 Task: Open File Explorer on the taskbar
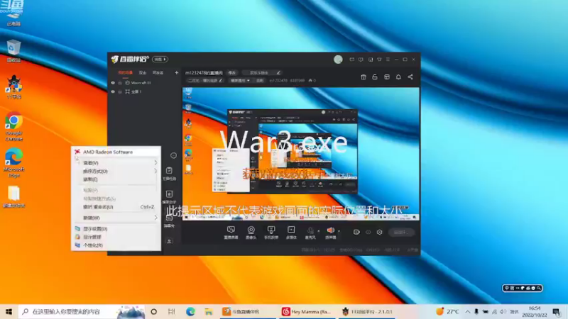click(x=209, y=312)
